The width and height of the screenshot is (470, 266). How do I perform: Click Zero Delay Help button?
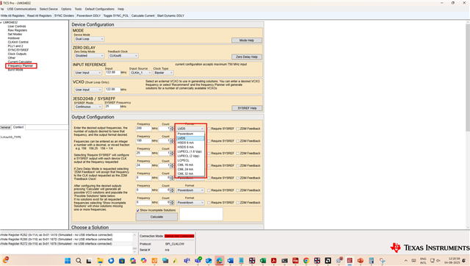247,57
